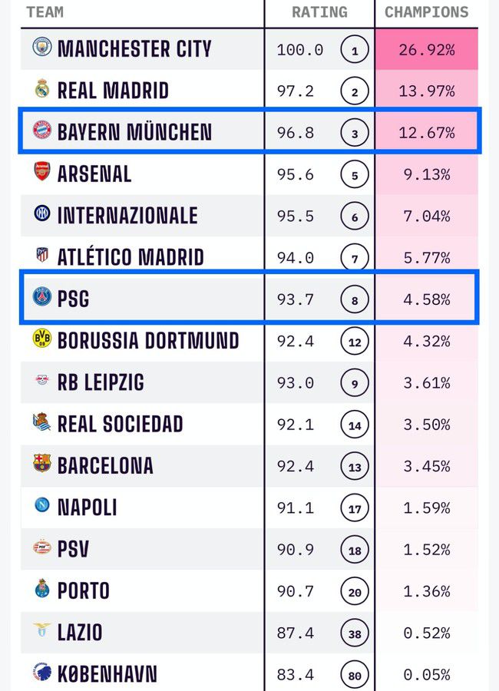Click Manchester City's 26.92% champions cell
The height and width of the screenshot is (691, 499).
pos(426,50)
